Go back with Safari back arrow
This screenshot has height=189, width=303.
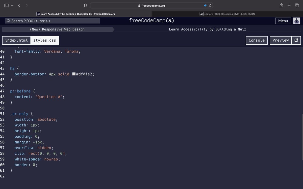tap(19, 5)
